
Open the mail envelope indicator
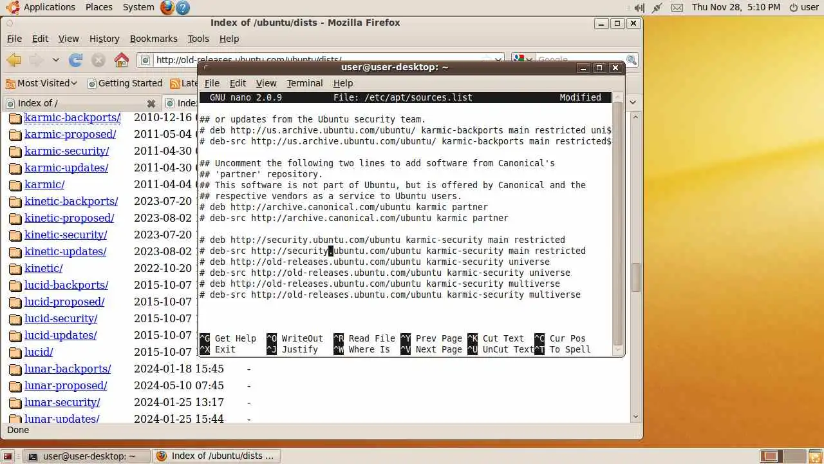677,8
